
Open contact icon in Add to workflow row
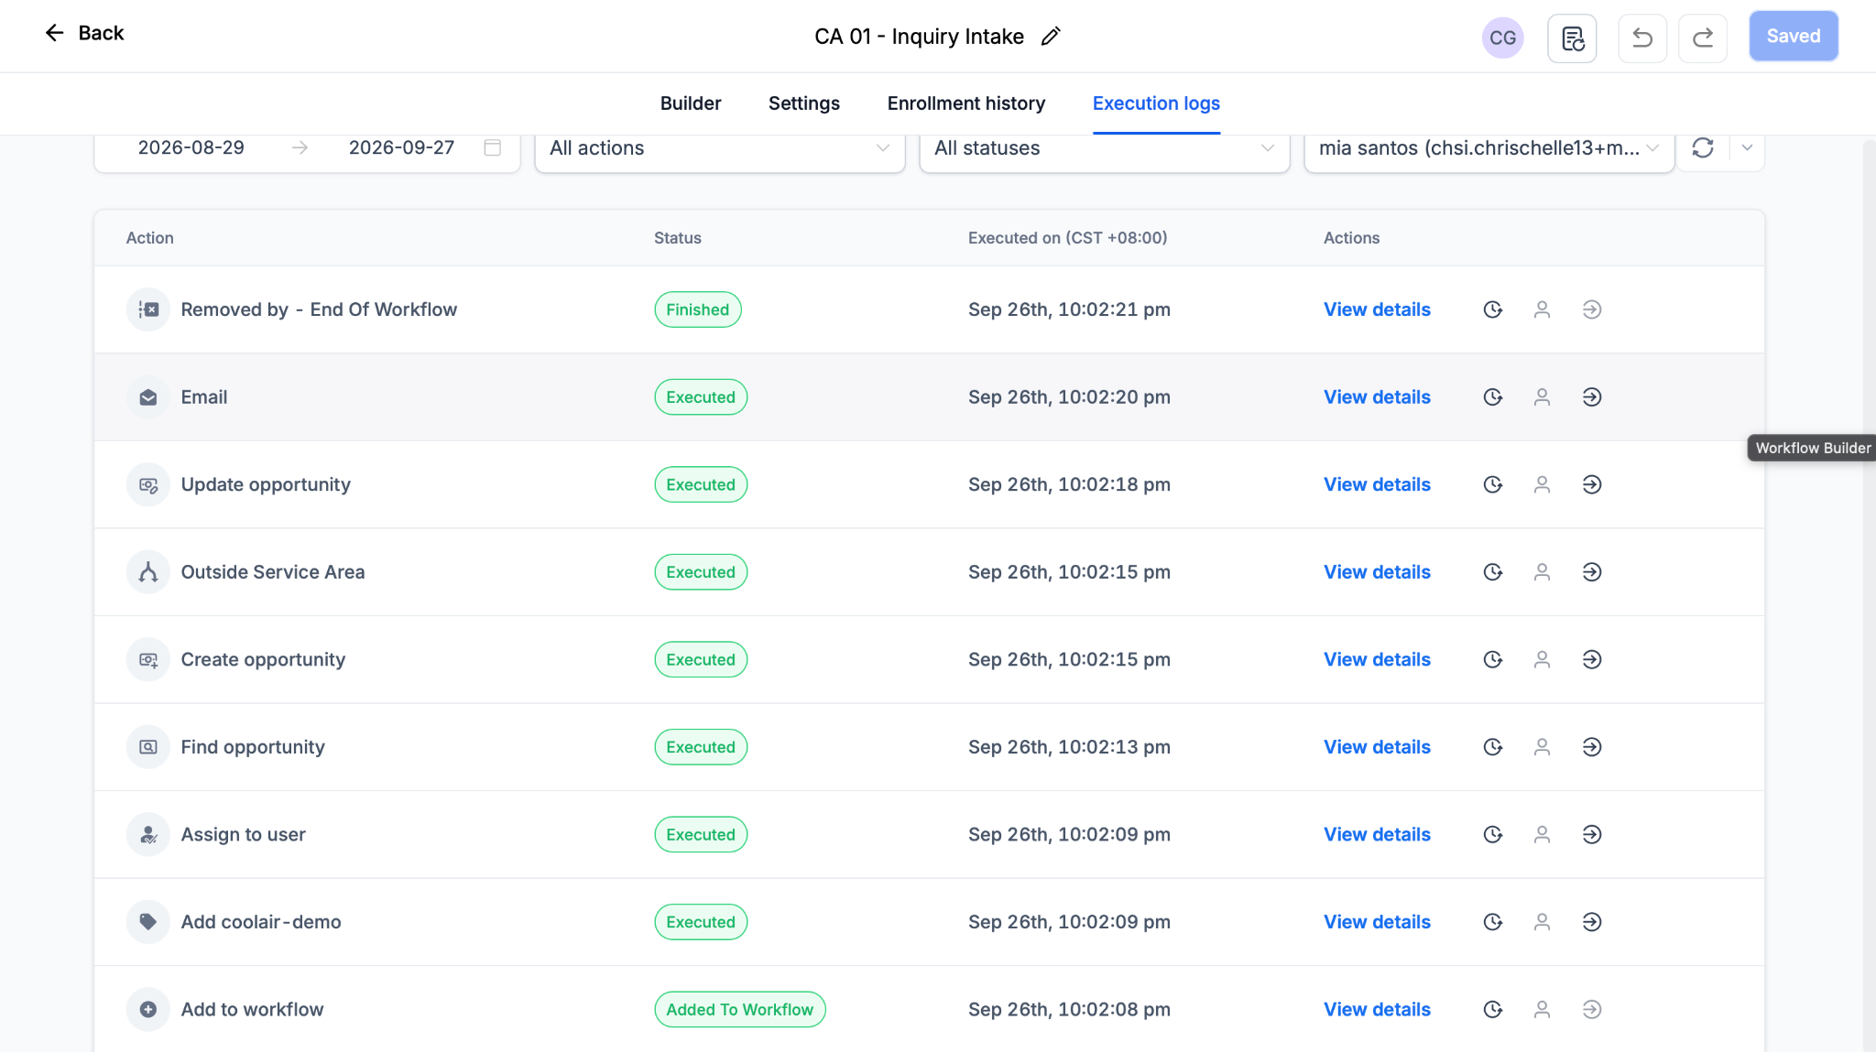(x=1542, y=1009)
